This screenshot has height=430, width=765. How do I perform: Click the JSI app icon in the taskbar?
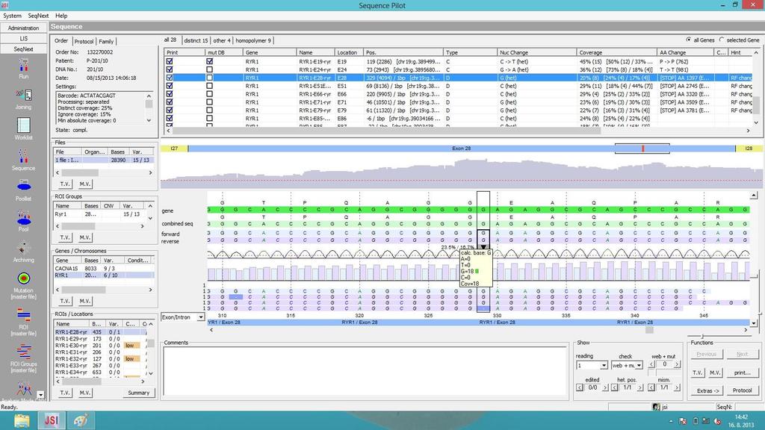(x=52, y=420)
